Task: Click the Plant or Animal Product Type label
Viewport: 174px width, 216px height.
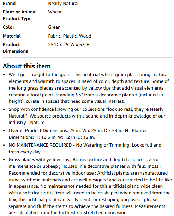Action: [20, 15]
